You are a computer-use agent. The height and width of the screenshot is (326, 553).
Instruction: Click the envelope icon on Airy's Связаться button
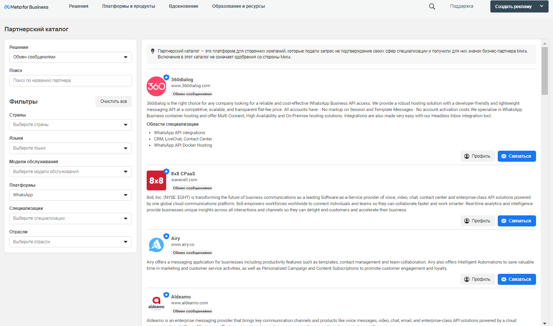point(504,279)
